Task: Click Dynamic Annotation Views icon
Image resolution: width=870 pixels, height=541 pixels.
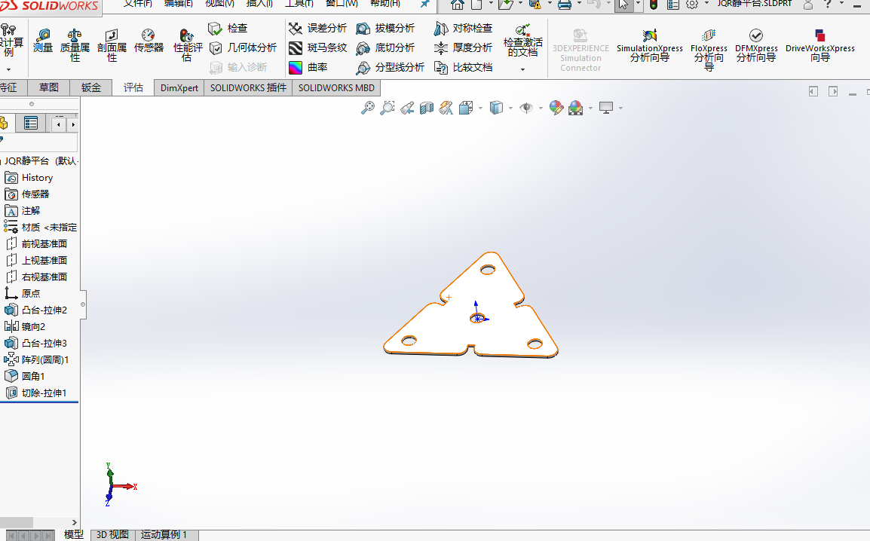Action: coord(446,108)
